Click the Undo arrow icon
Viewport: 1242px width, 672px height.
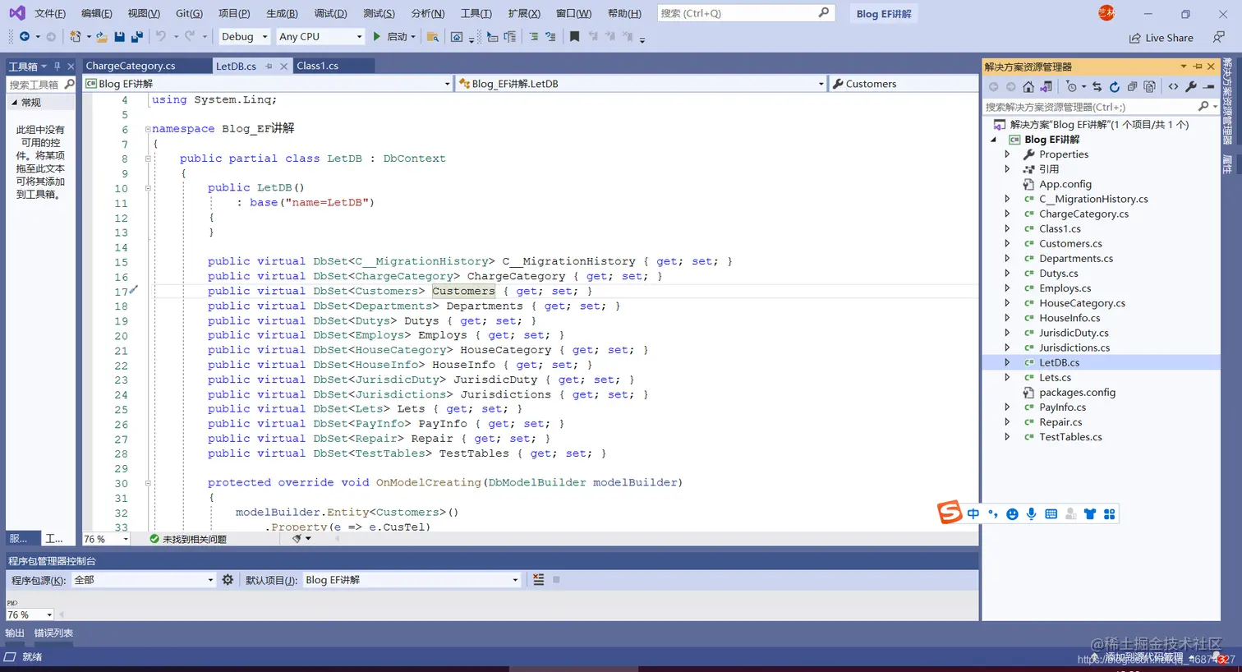[x=161, y=37]
